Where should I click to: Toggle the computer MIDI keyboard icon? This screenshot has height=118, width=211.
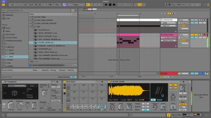tap(169, 5)
